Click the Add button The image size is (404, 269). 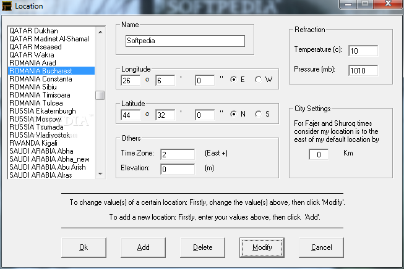(x=144, y=247)
